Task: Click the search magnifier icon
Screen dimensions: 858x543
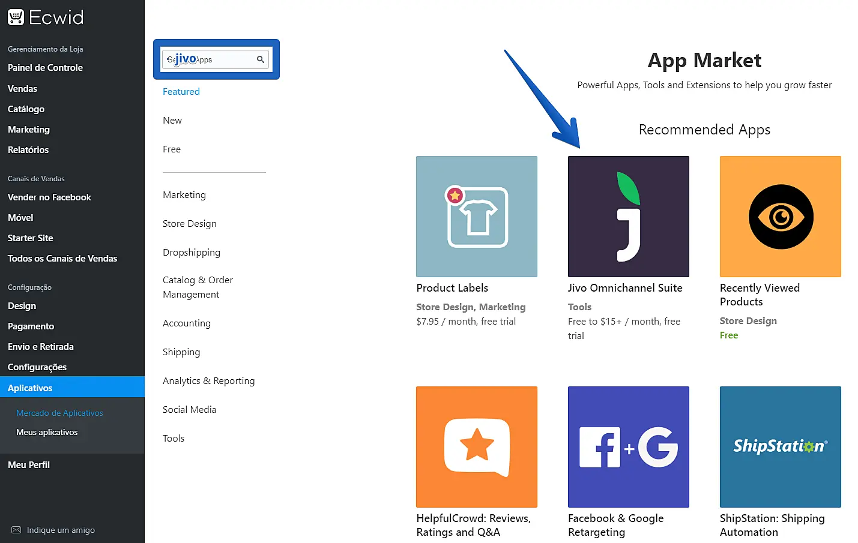Action: pos(261,59)
